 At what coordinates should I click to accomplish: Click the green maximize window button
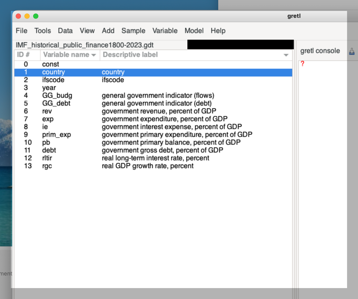[36, 16]
